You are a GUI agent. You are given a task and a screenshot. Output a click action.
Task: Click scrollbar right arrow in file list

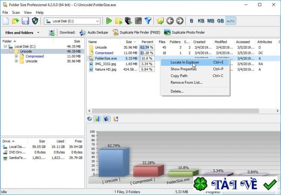click(277, 111)
